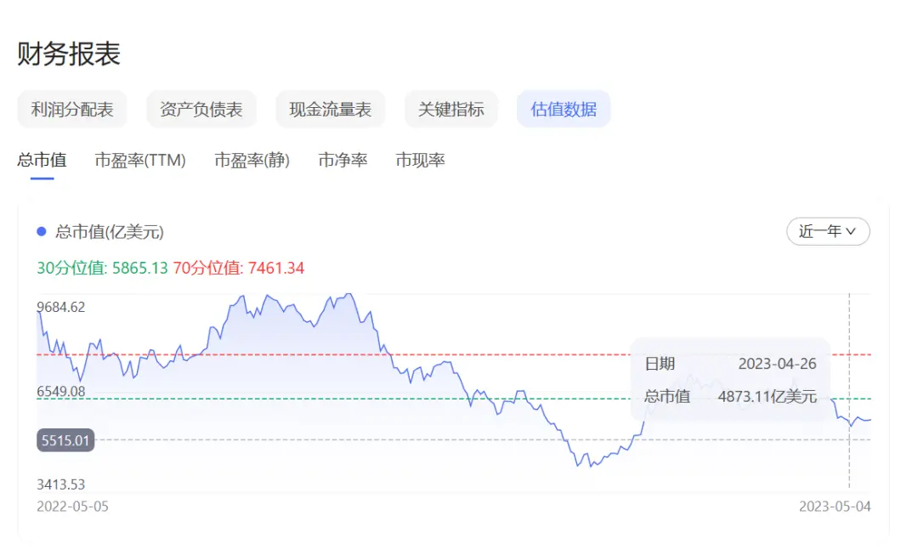The image size is (918, 555).
Task: Show the 关键指标 section
Action: coord(450,109)
